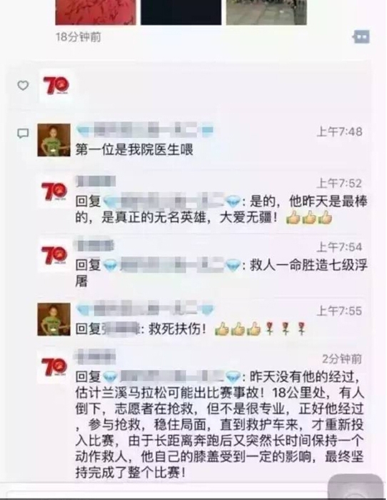Tap the speech bubble comments icon
The height and width of the screenshot is (500, 387).
(23, 134)
